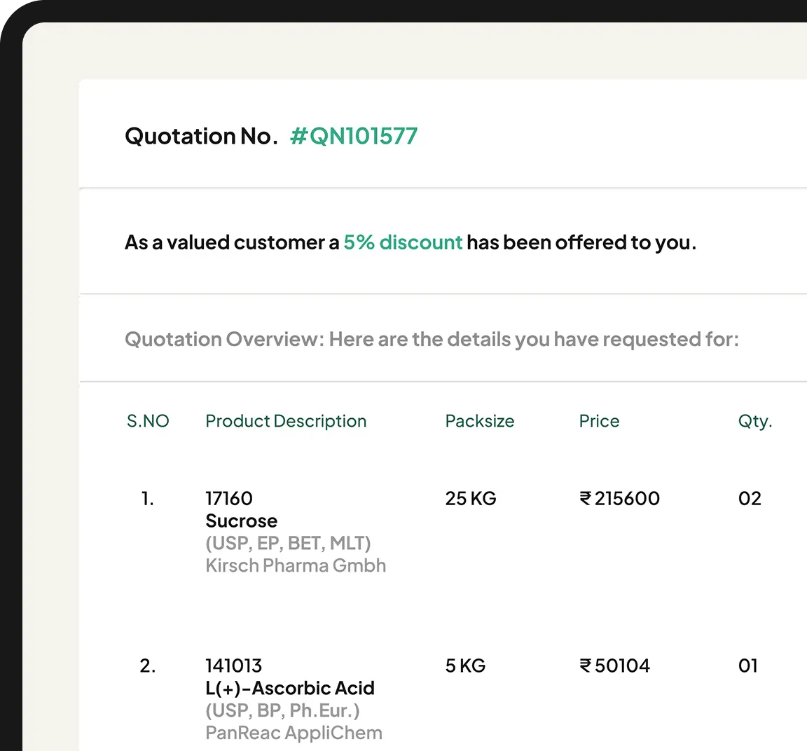807x751 pixels.
Task: Click the PanReac AppliChem supplier text
Action: 294,733
